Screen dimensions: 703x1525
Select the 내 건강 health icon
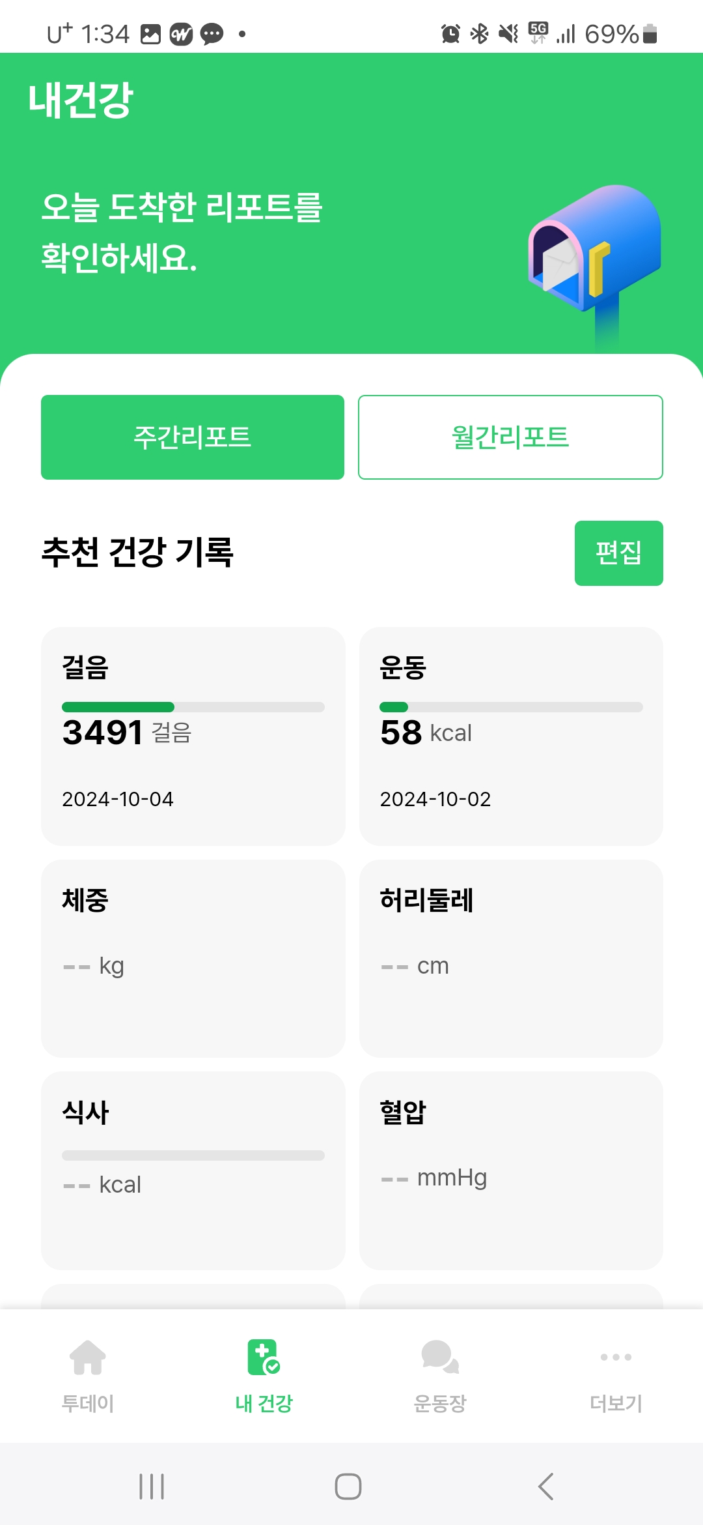(x=264, y=1358)
